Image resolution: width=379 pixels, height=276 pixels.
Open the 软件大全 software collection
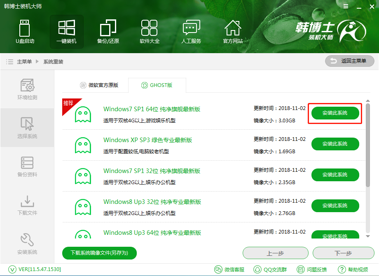point(150,31)
